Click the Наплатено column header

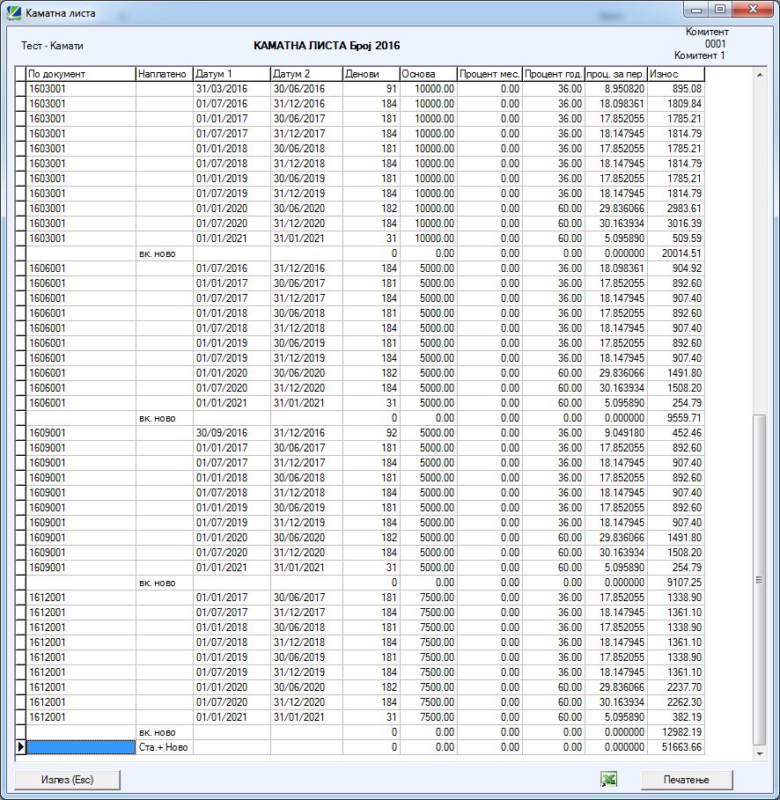pos(165,74)
